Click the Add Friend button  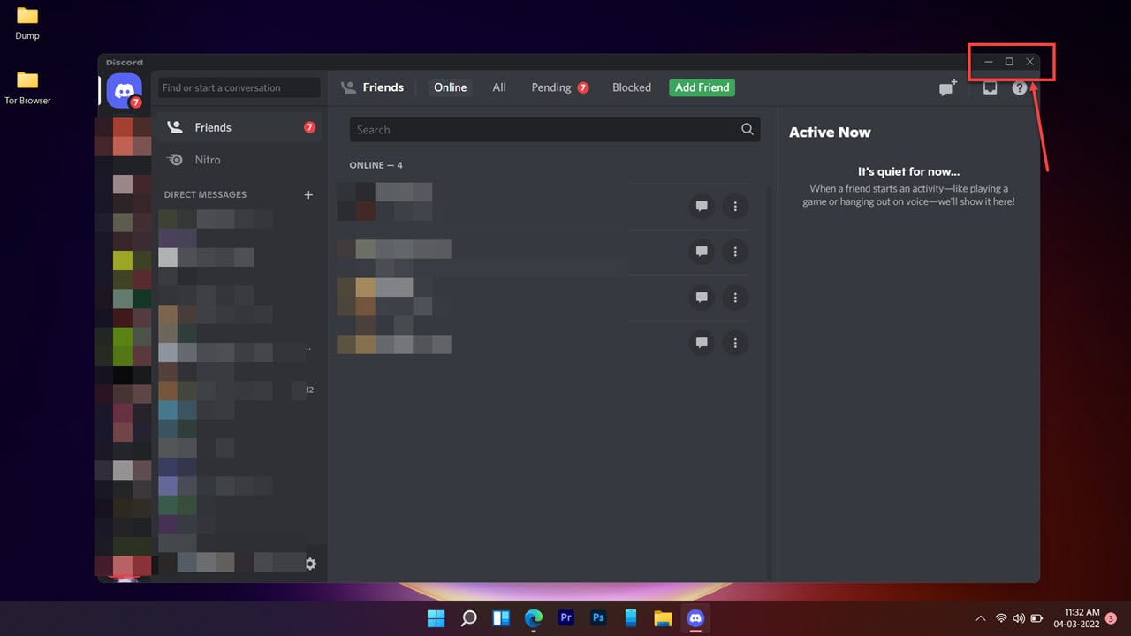[702, 87]
